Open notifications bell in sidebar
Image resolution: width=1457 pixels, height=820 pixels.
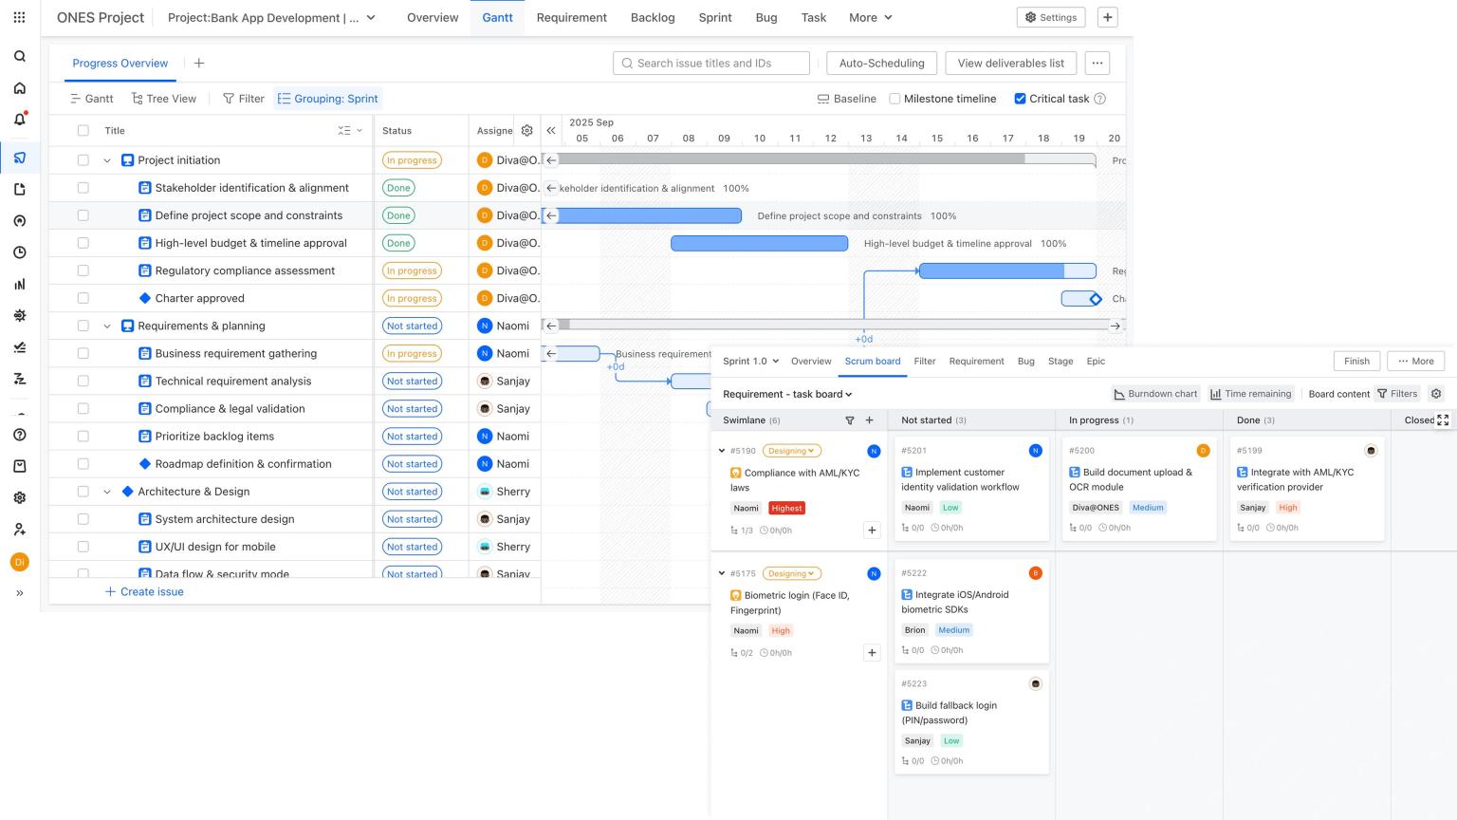point(19,120)
